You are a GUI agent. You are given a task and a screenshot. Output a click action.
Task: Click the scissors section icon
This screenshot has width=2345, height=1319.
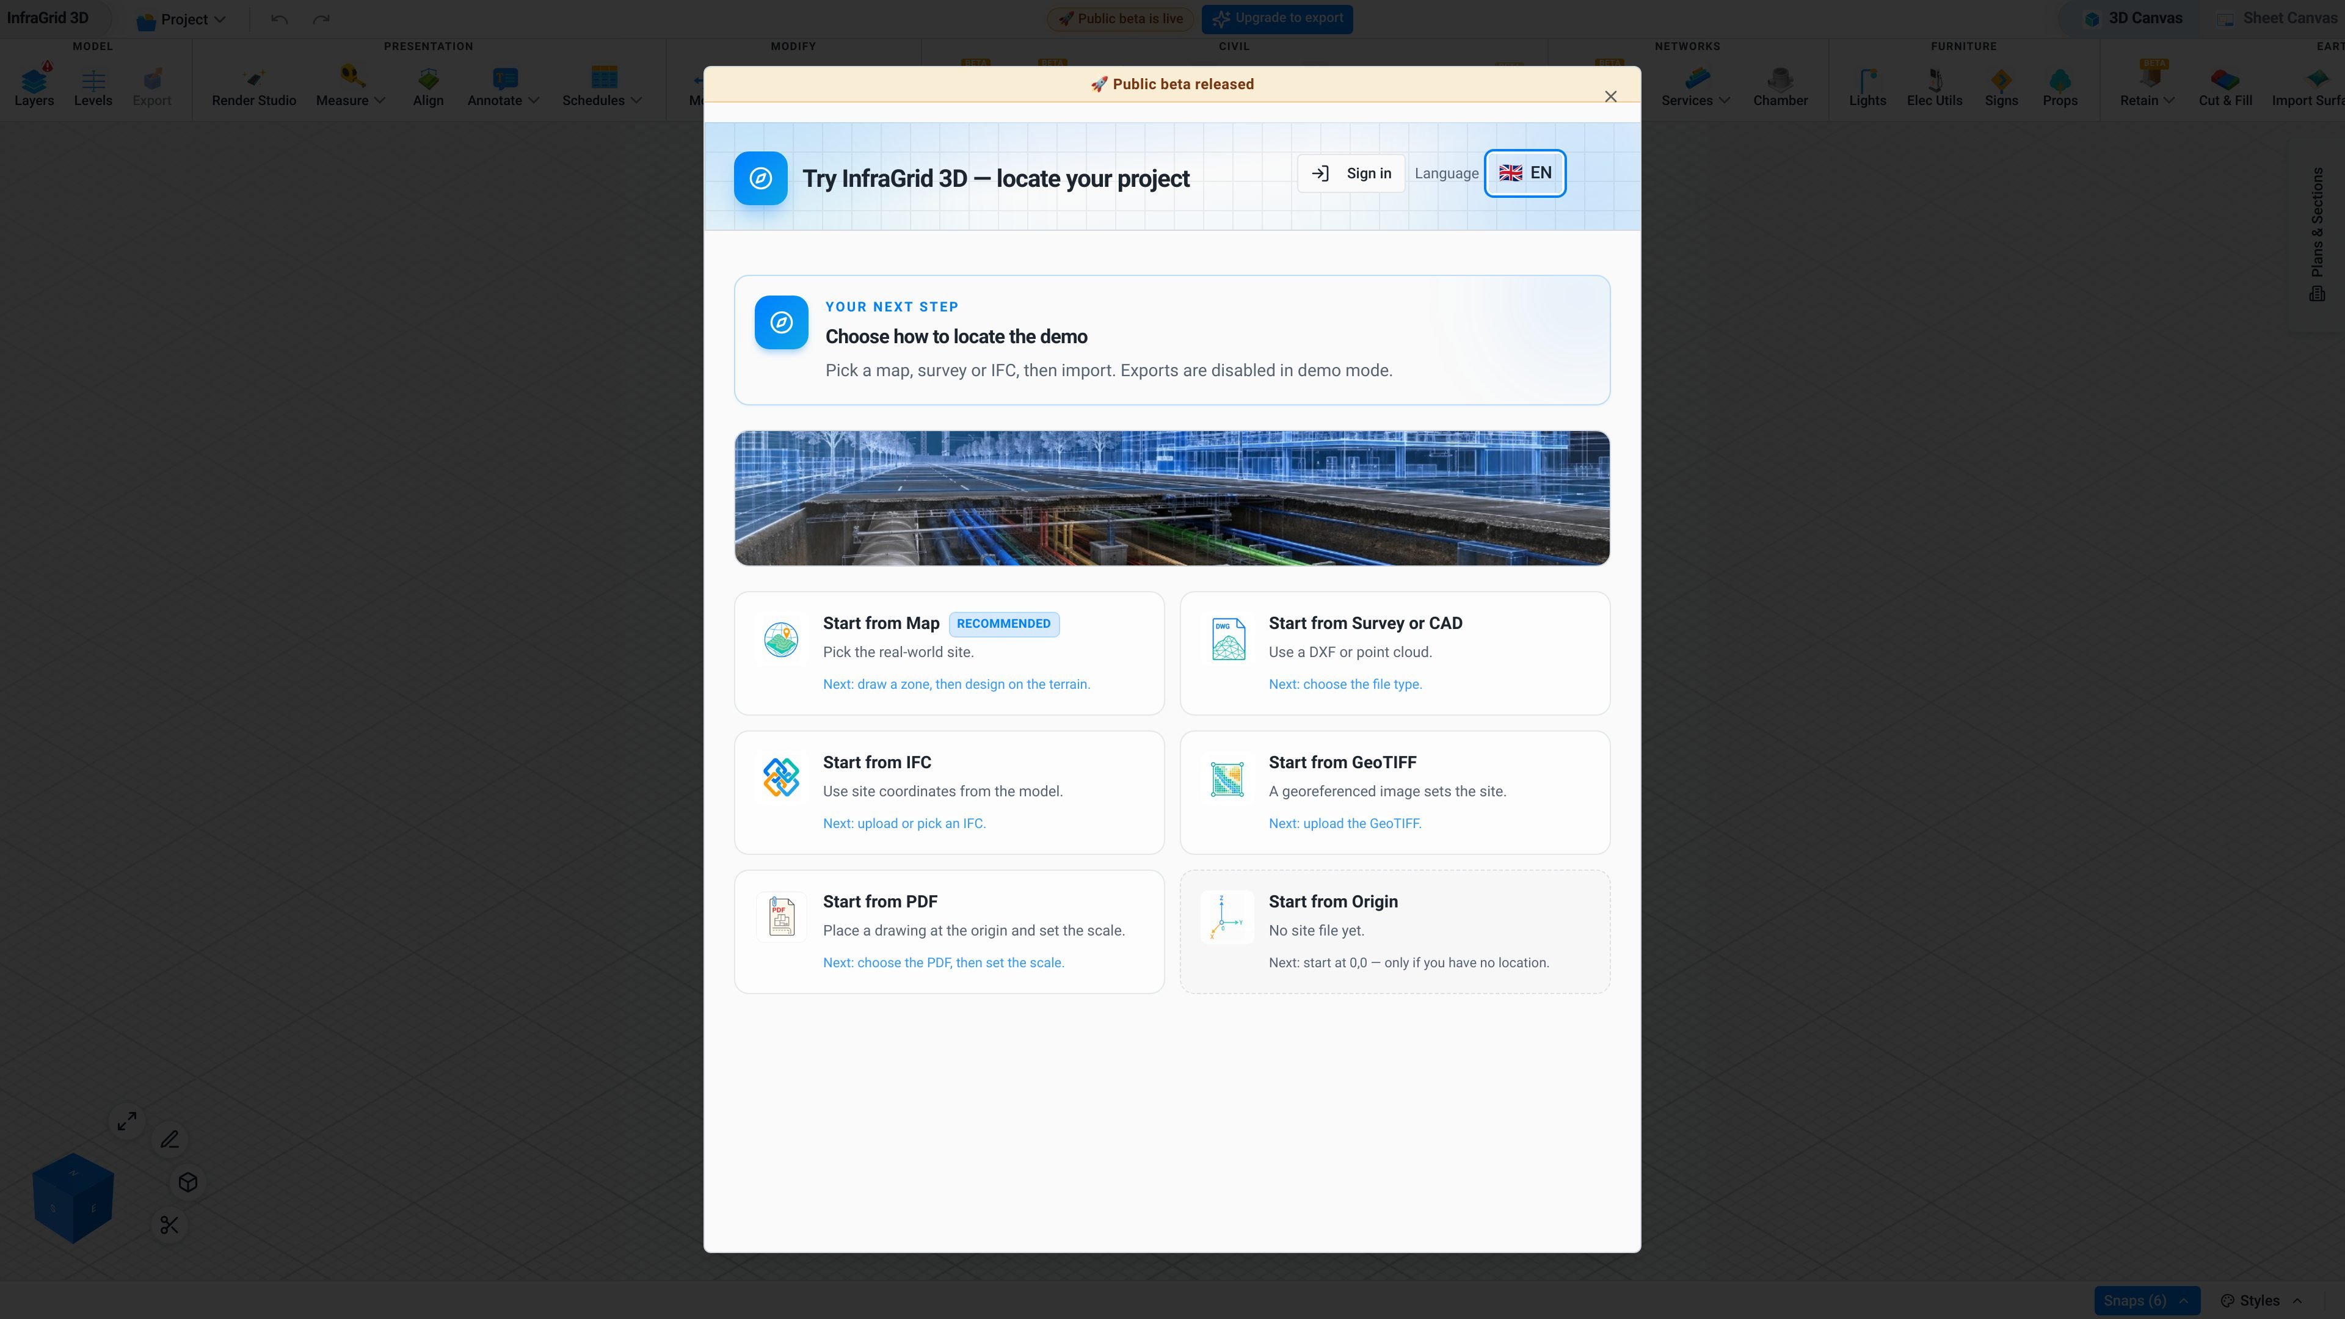click(x=169, y=1225)
